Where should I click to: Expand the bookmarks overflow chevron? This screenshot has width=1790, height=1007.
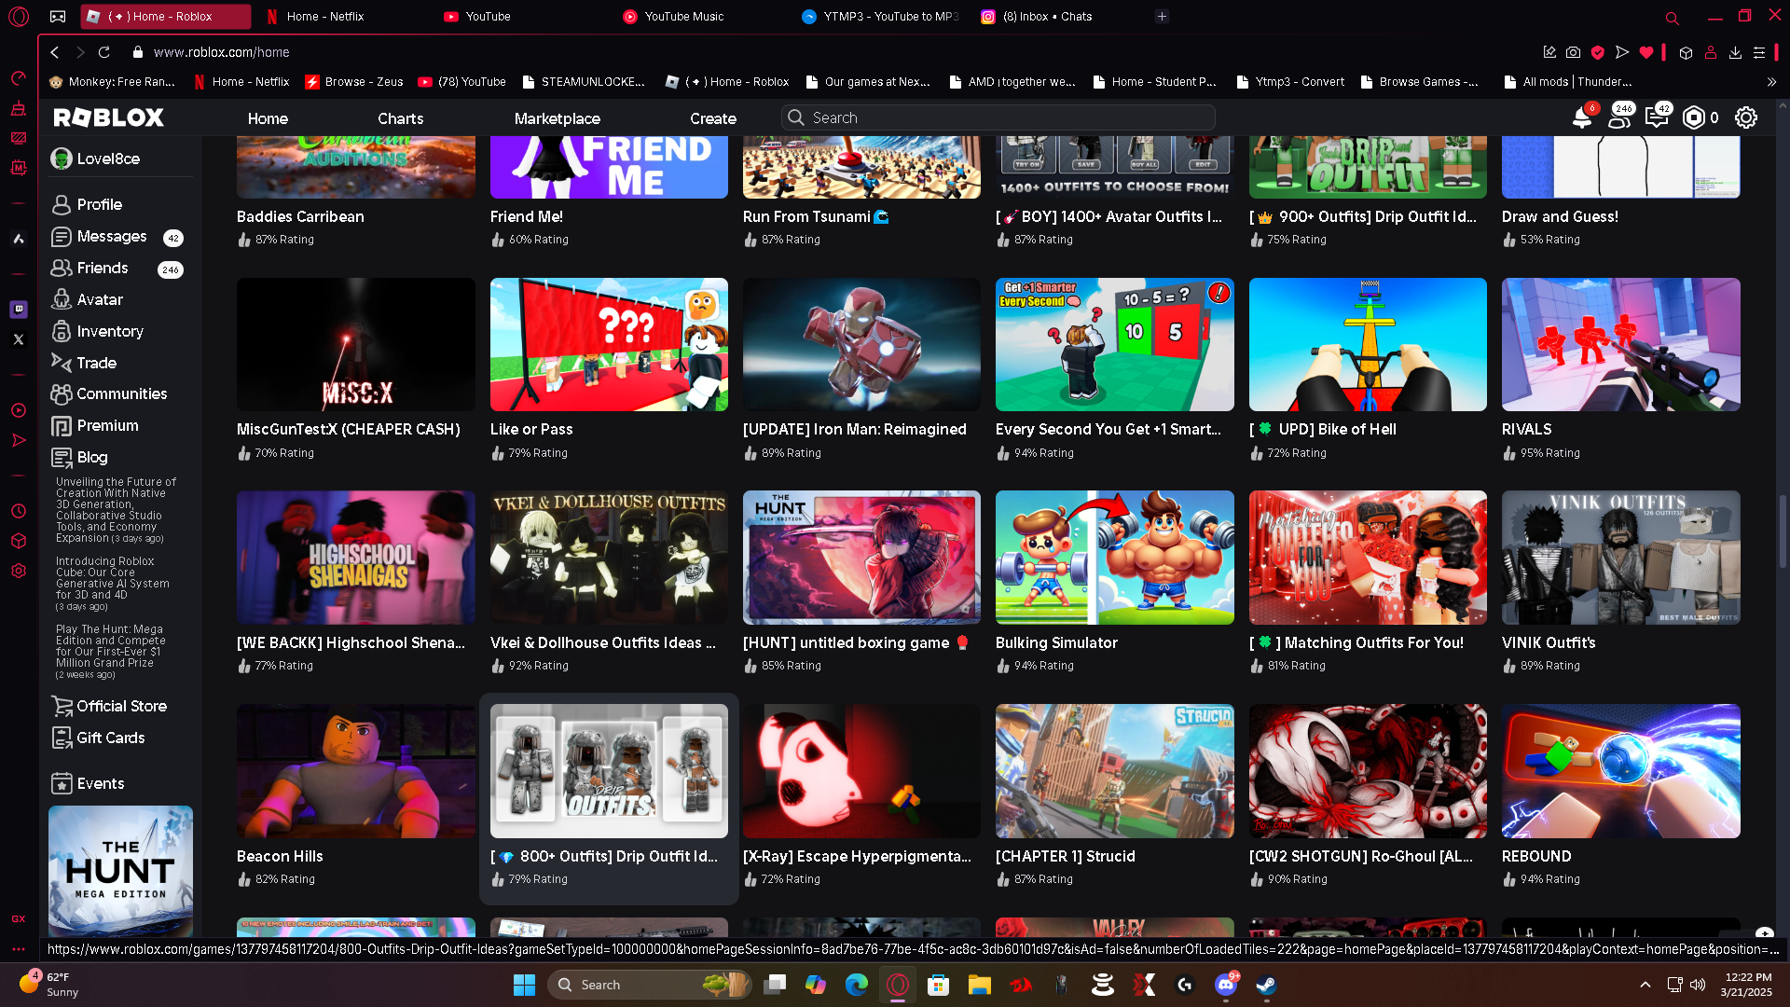(1771, 82)
